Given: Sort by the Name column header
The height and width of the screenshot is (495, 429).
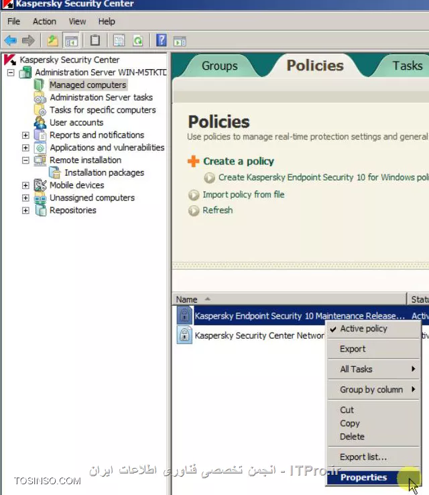Looking at the screenshot, I should [290, 299].
